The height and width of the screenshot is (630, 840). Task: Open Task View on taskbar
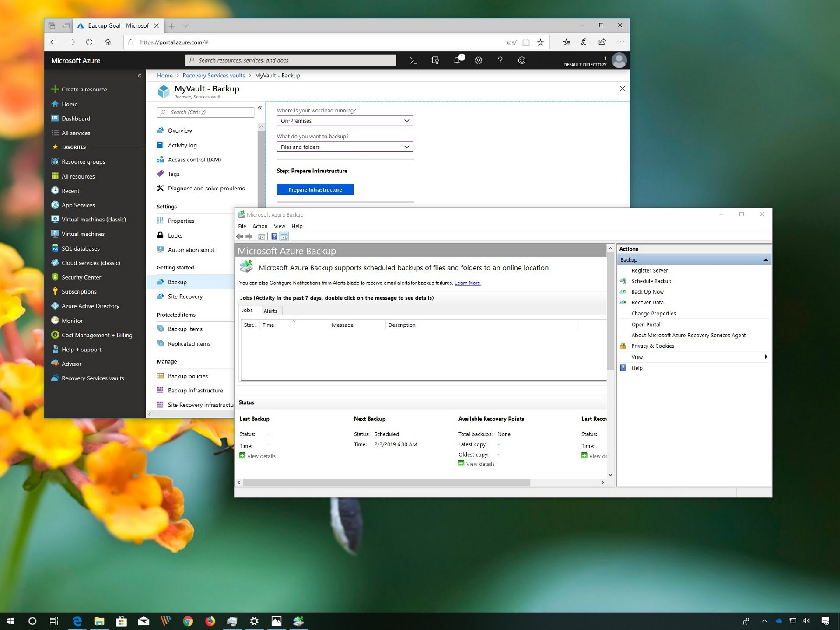coord(54,621)
